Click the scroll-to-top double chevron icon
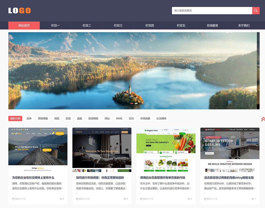This screenshot has height=208, width=265. (263, 119)
